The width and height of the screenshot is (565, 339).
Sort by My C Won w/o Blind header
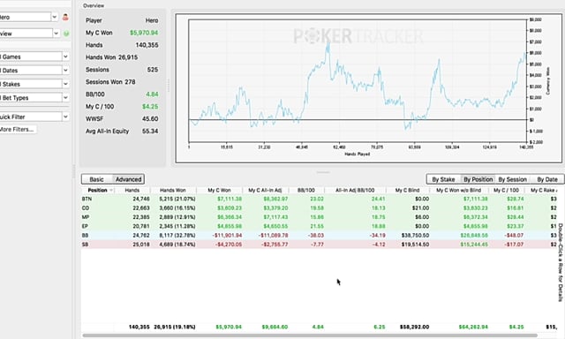point(459,190)
